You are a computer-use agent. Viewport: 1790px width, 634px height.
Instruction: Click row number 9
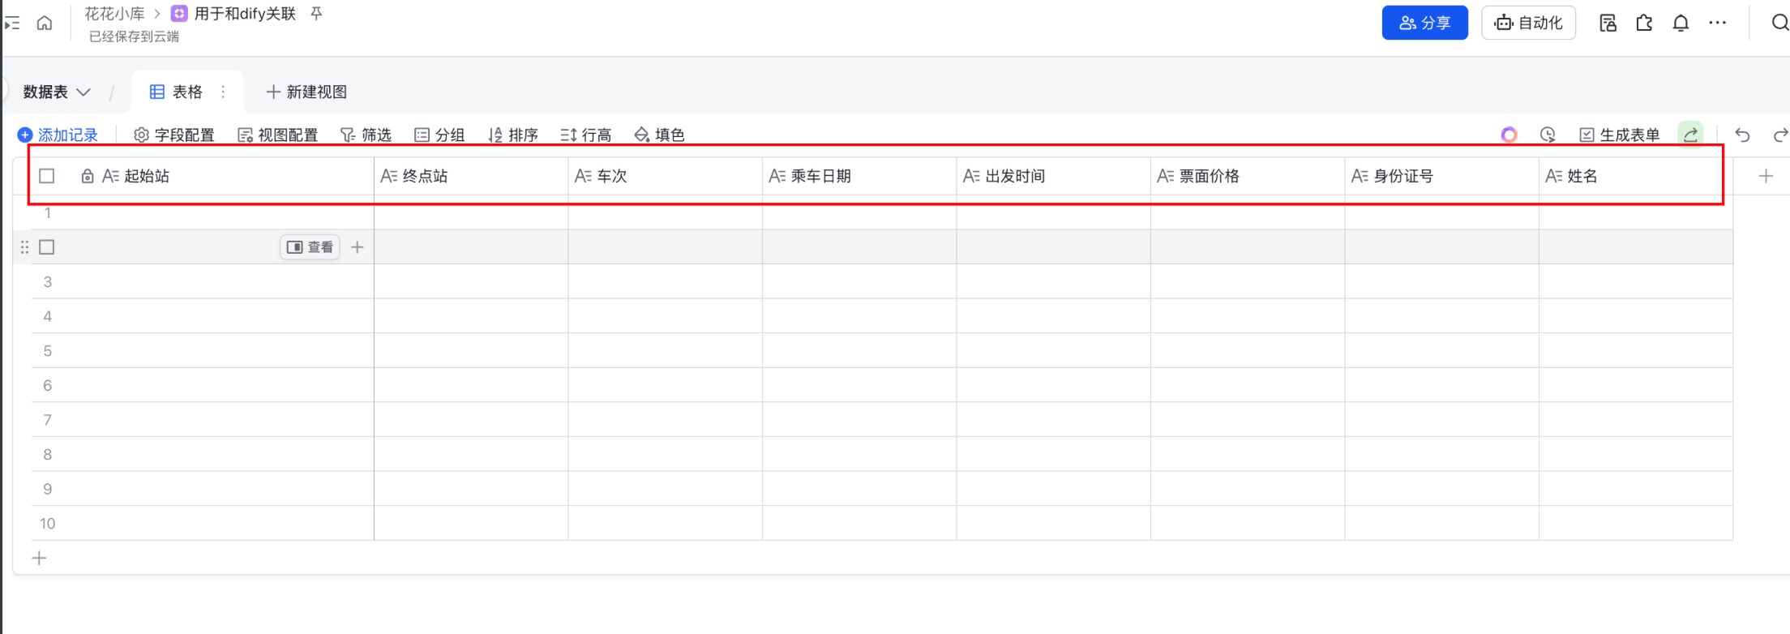click(x=48, y=489)
